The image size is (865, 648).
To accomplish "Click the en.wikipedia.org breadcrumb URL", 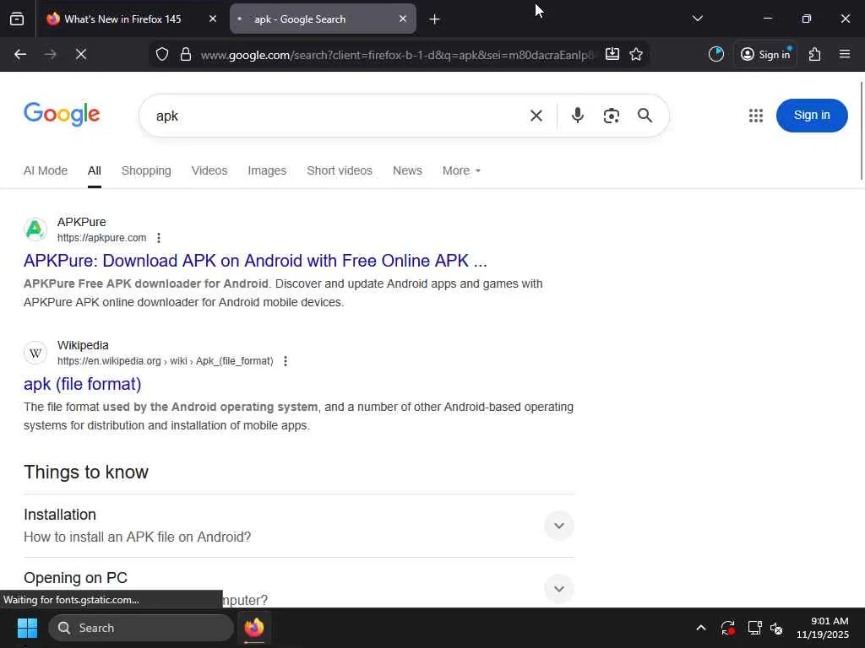I will pyautogui.click(x=165, y=361).
